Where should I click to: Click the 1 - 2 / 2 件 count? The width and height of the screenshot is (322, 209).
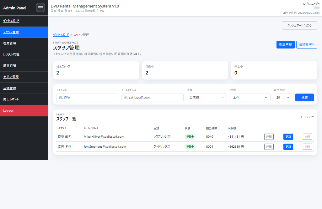pyautogui.click(x=307, y=117)
